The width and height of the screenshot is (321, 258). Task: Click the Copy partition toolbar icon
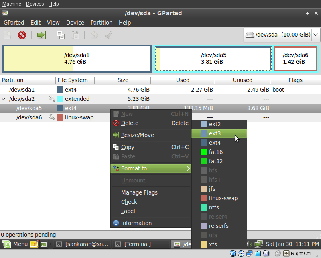pyautogui.click(x=60, y=35)
